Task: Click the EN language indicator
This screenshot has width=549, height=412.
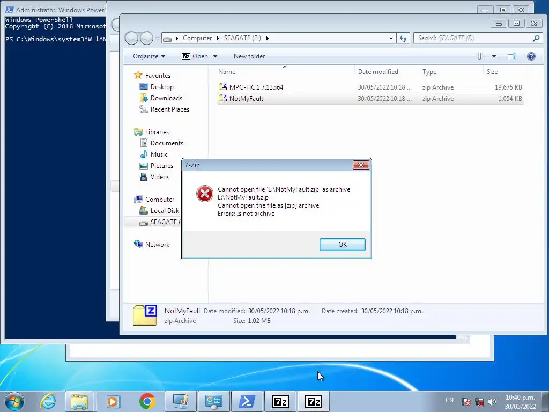Action: 450,400
